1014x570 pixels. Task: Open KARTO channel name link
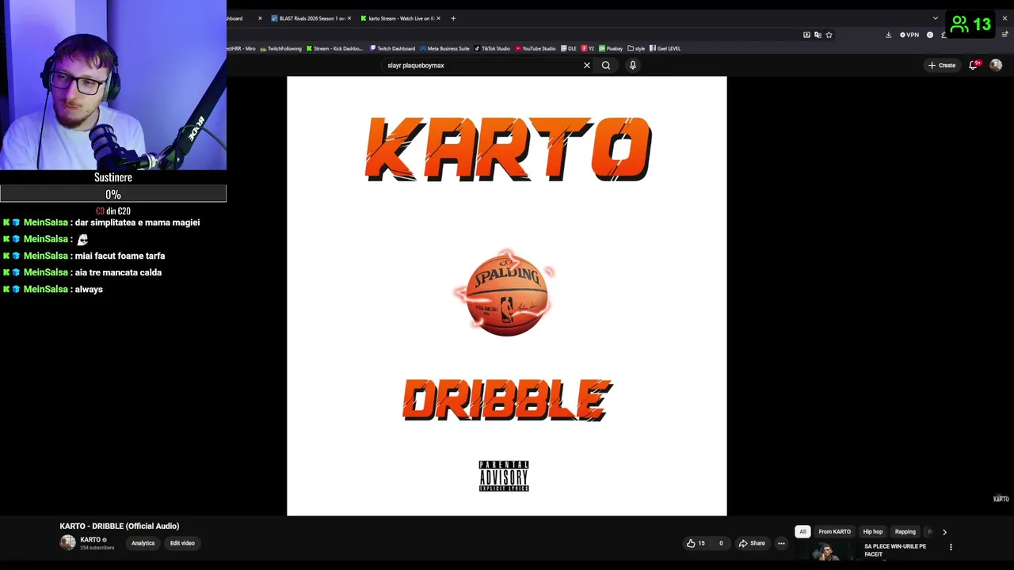click(x=90, y=540)
